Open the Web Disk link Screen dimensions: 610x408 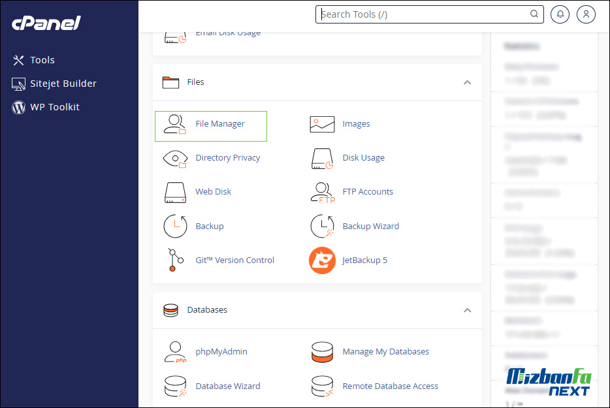pyautogui.click(x=214, y=191)
